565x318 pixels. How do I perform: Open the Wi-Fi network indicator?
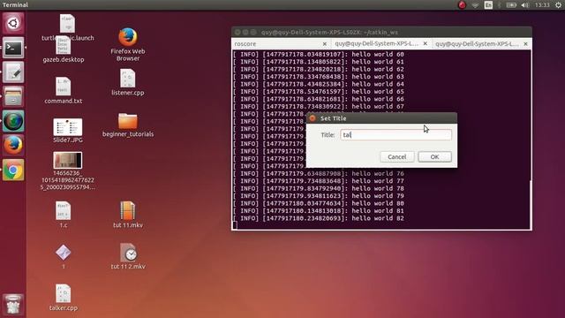click(x=475, y=5)
